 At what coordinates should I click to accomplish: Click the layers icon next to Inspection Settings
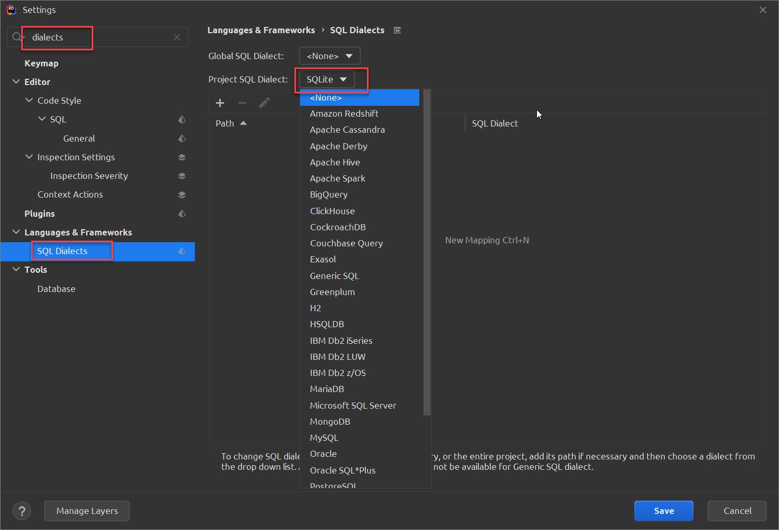(x=182, y=157)
